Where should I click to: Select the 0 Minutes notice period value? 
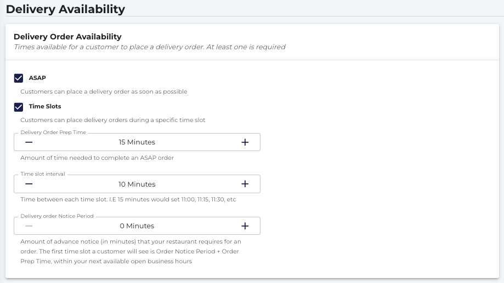(137, 226)
